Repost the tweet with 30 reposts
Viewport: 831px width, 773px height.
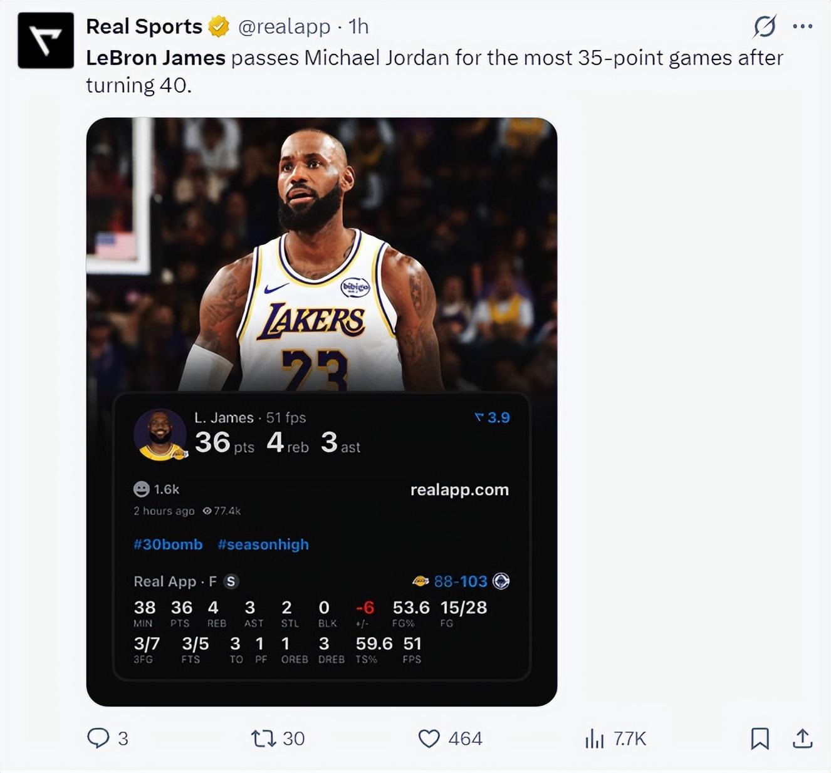(x=264, y=739)
